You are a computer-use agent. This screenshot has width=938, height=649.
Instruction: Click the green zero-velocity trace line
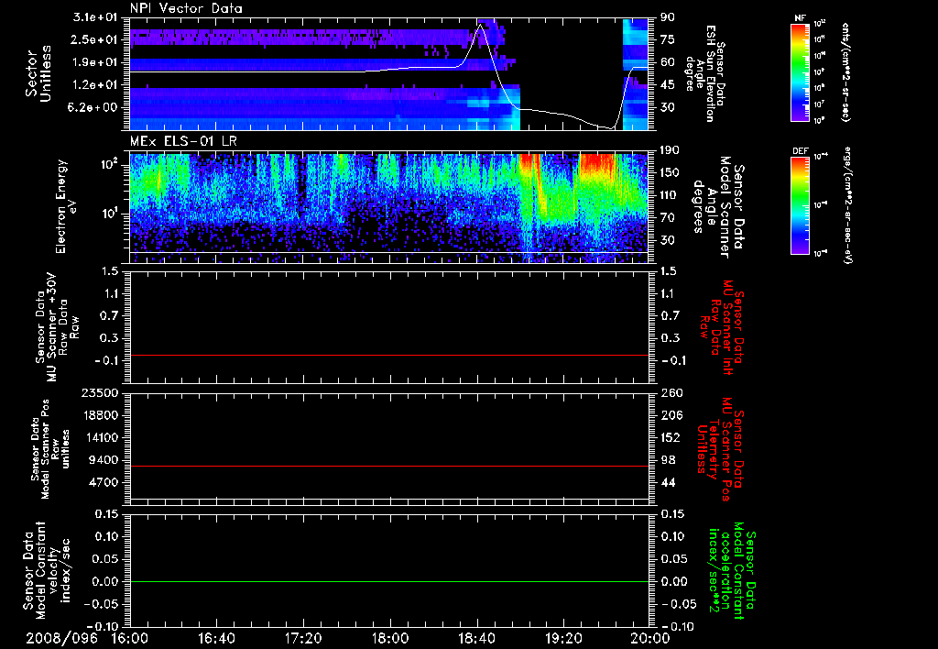(x=389, y=582)
